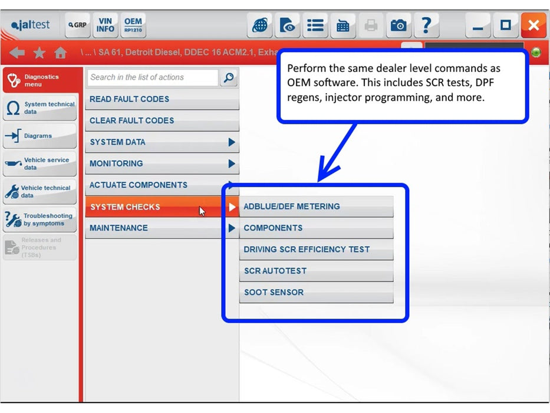Viewport: 550px width, 413px height.
Task: Open ACTUATE COMPONENTS menu item
Action: click(162, 185)
